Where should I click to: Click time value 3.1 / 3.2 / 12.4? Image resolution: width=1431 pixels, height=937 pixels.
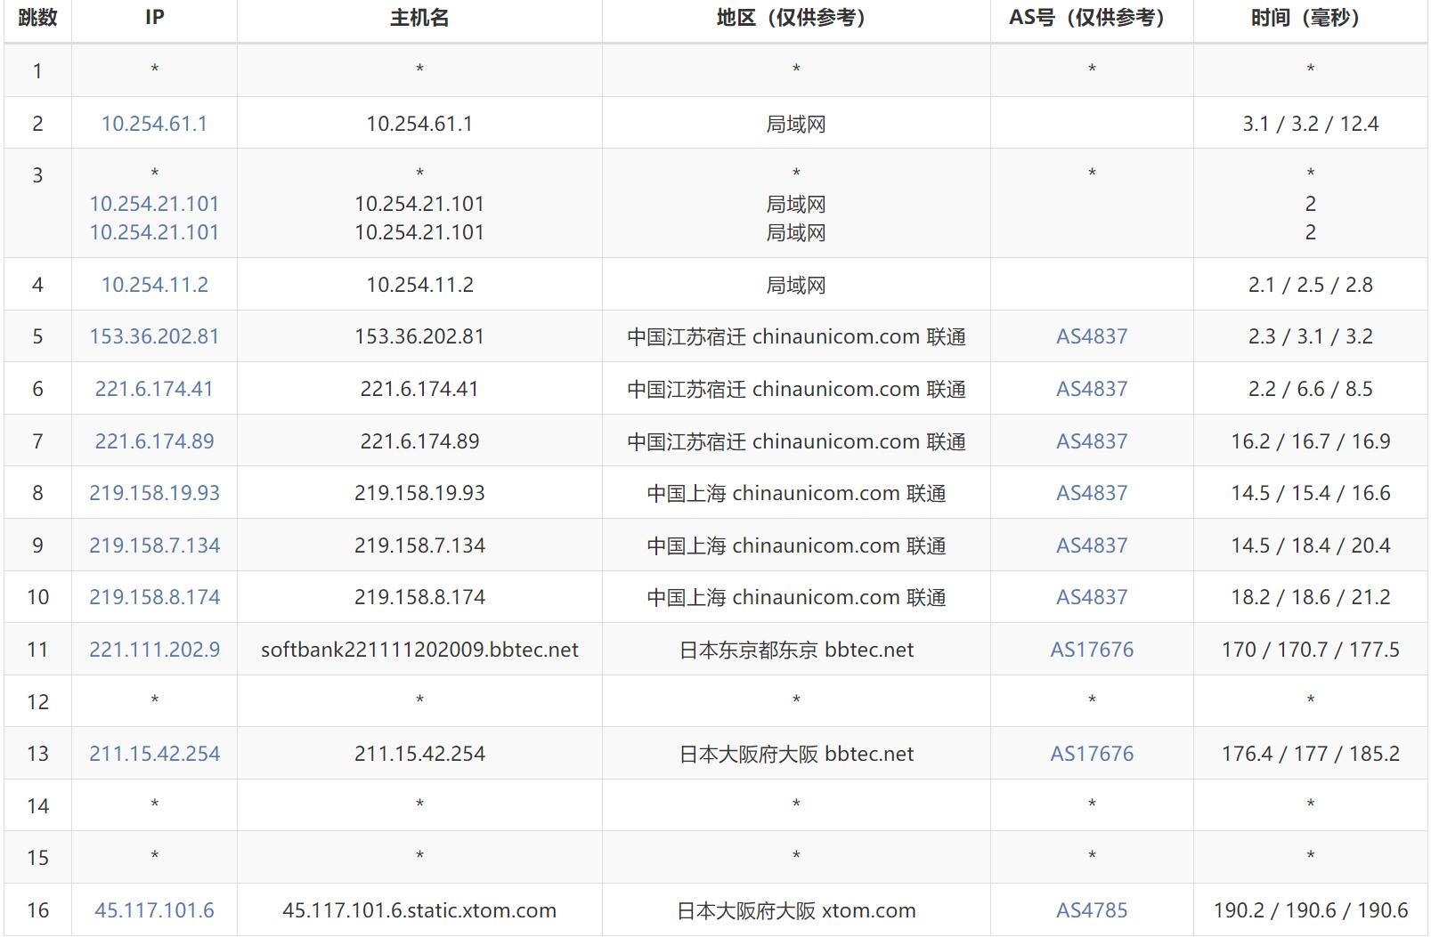(x=1310, y=124)
